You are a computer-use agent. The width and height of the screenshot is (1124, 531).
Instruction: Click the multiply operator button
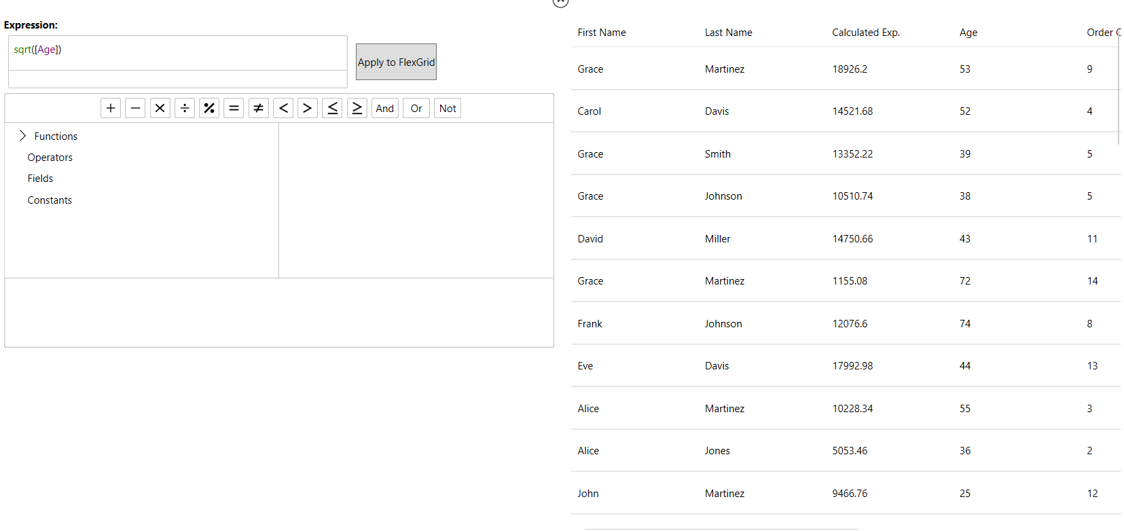coord(160,108)
